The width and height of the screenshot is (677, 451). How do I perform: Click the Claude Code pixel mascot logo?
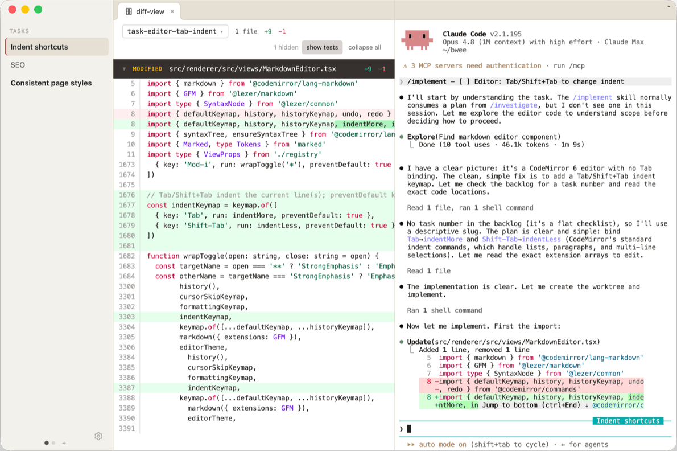[x=416, y=40]
